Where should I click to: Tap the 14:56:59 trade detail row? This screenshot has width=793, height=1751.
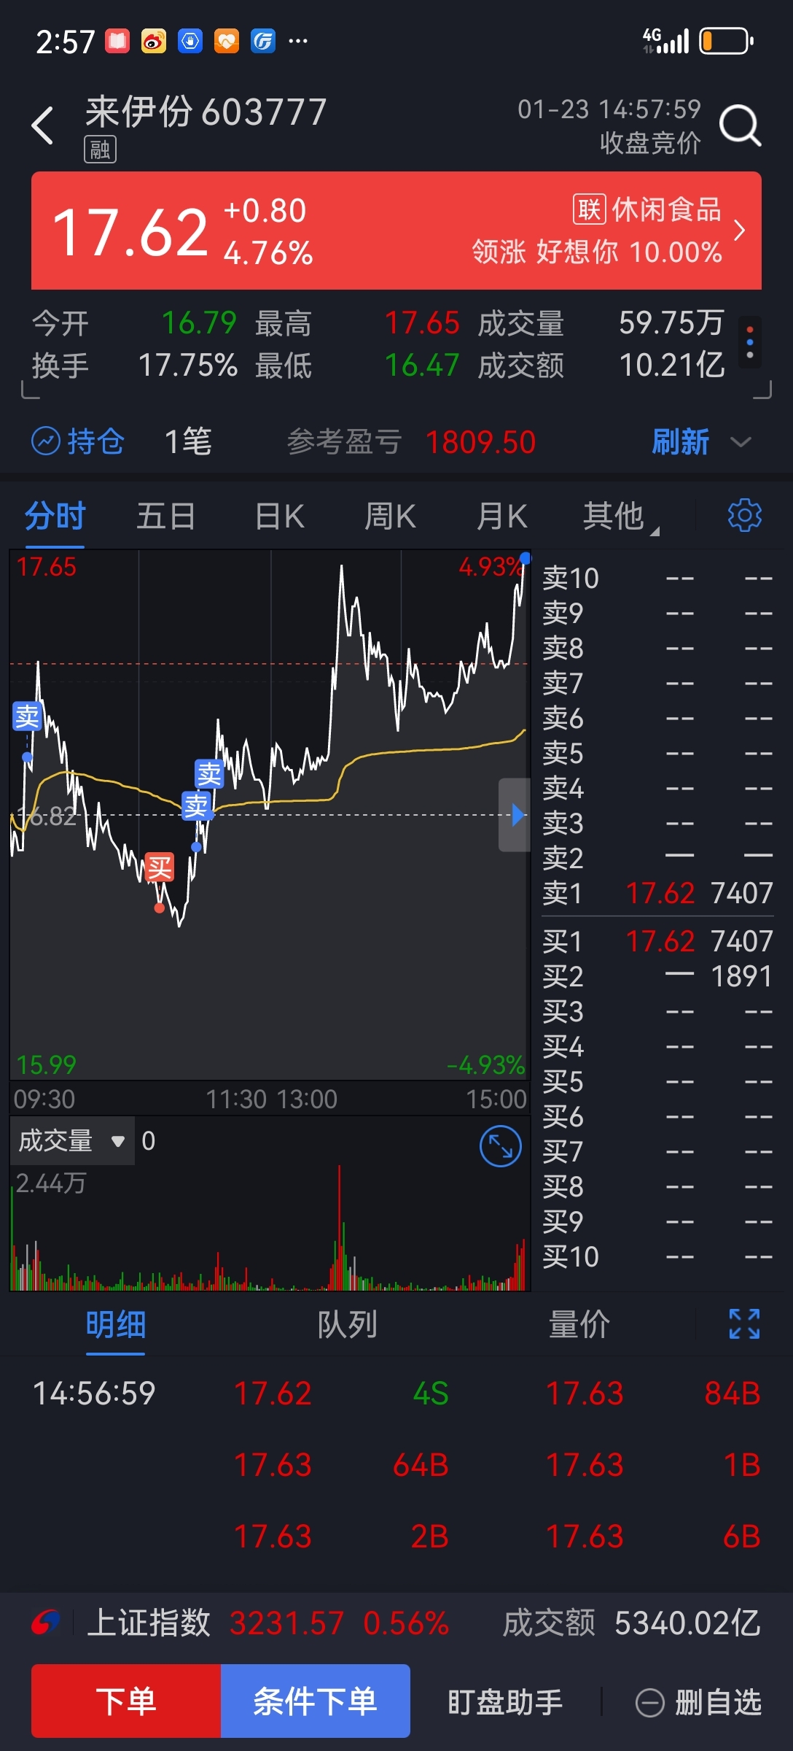click(396, 1394)
